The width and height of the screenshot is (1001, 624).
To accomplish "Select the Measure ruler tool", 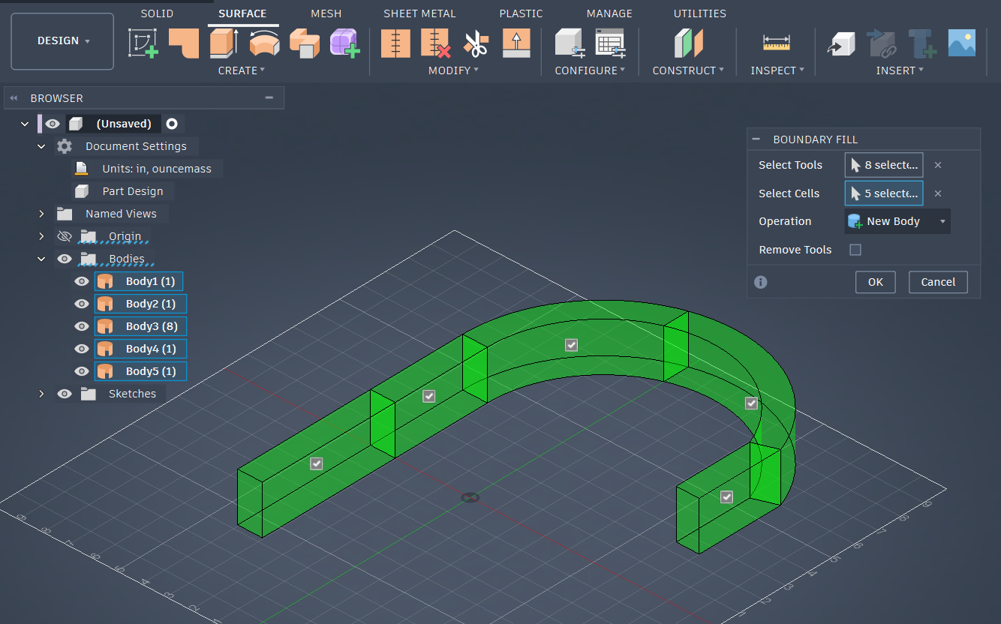I will (x=777, y=43).
